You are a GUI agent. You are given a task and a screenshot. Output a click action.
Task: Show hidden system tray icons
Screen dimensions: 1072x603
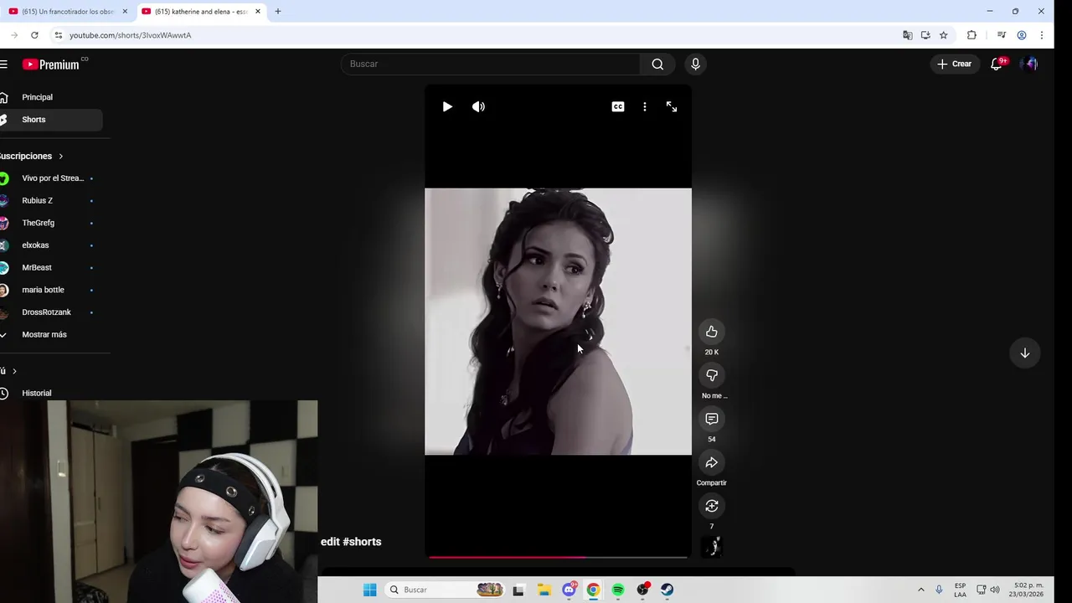click(x=921, y=590)
